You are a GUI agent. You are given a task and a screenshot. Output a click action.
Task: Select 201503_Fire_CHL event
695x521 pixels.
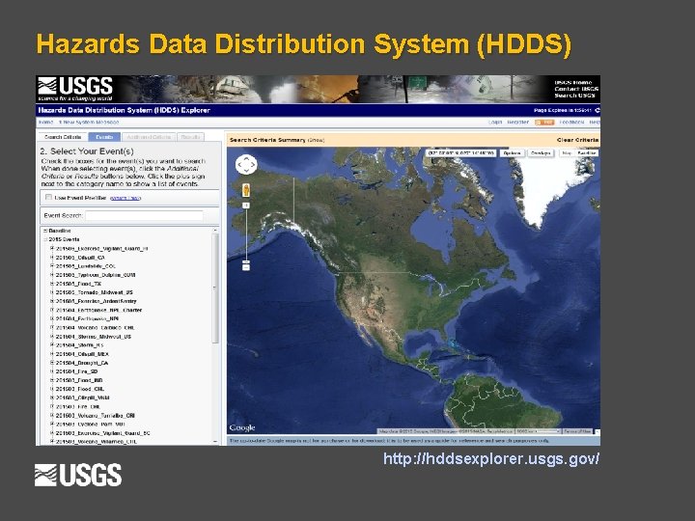[x=78, y=407]
